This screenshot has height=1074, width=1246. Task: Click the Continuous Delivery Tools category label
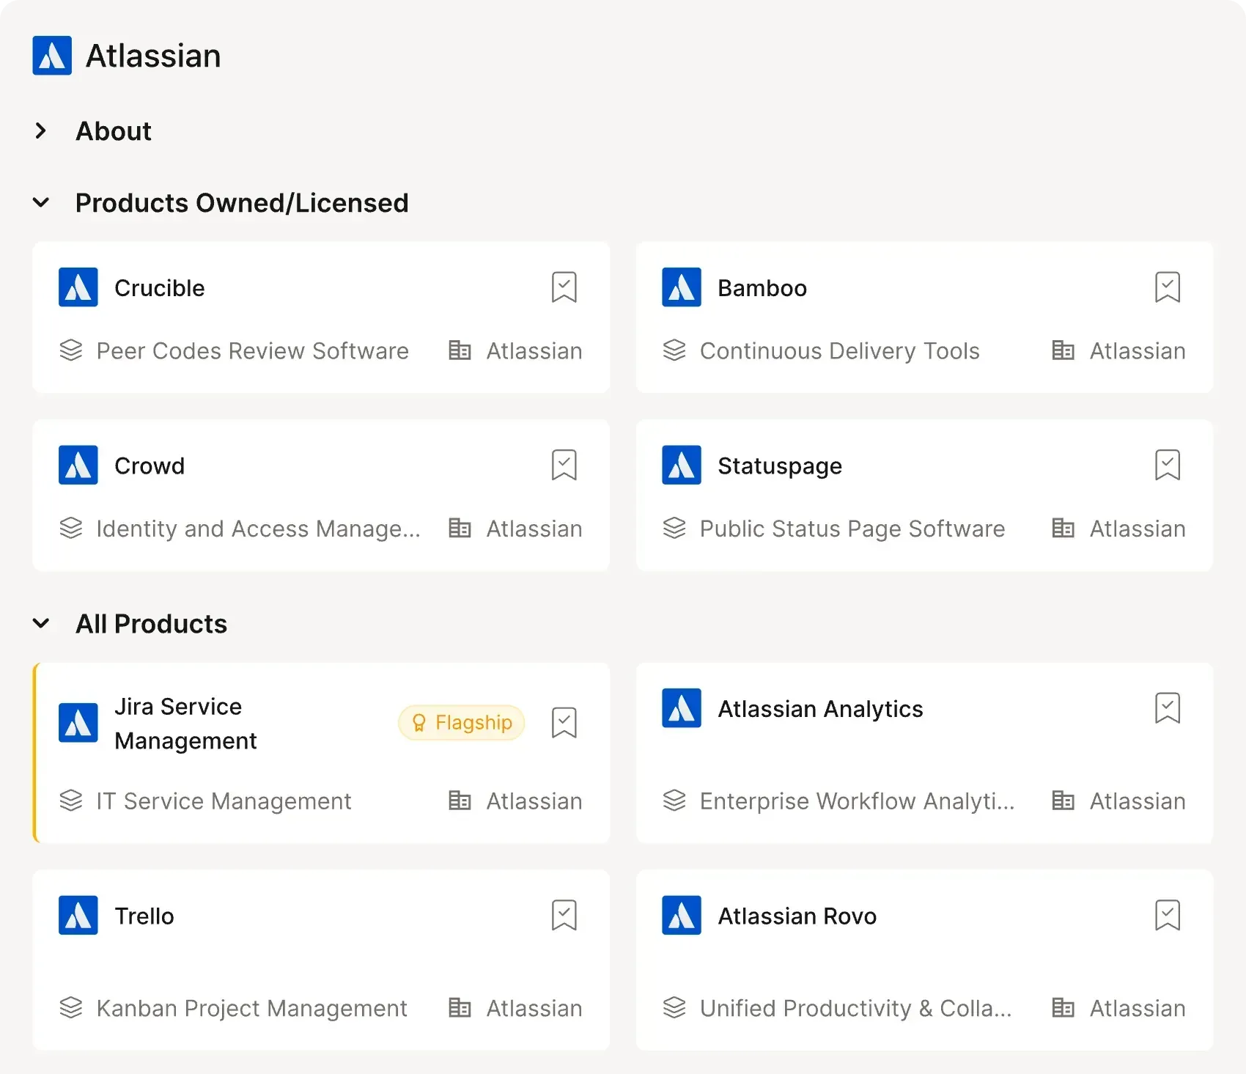tap(839, 351)
